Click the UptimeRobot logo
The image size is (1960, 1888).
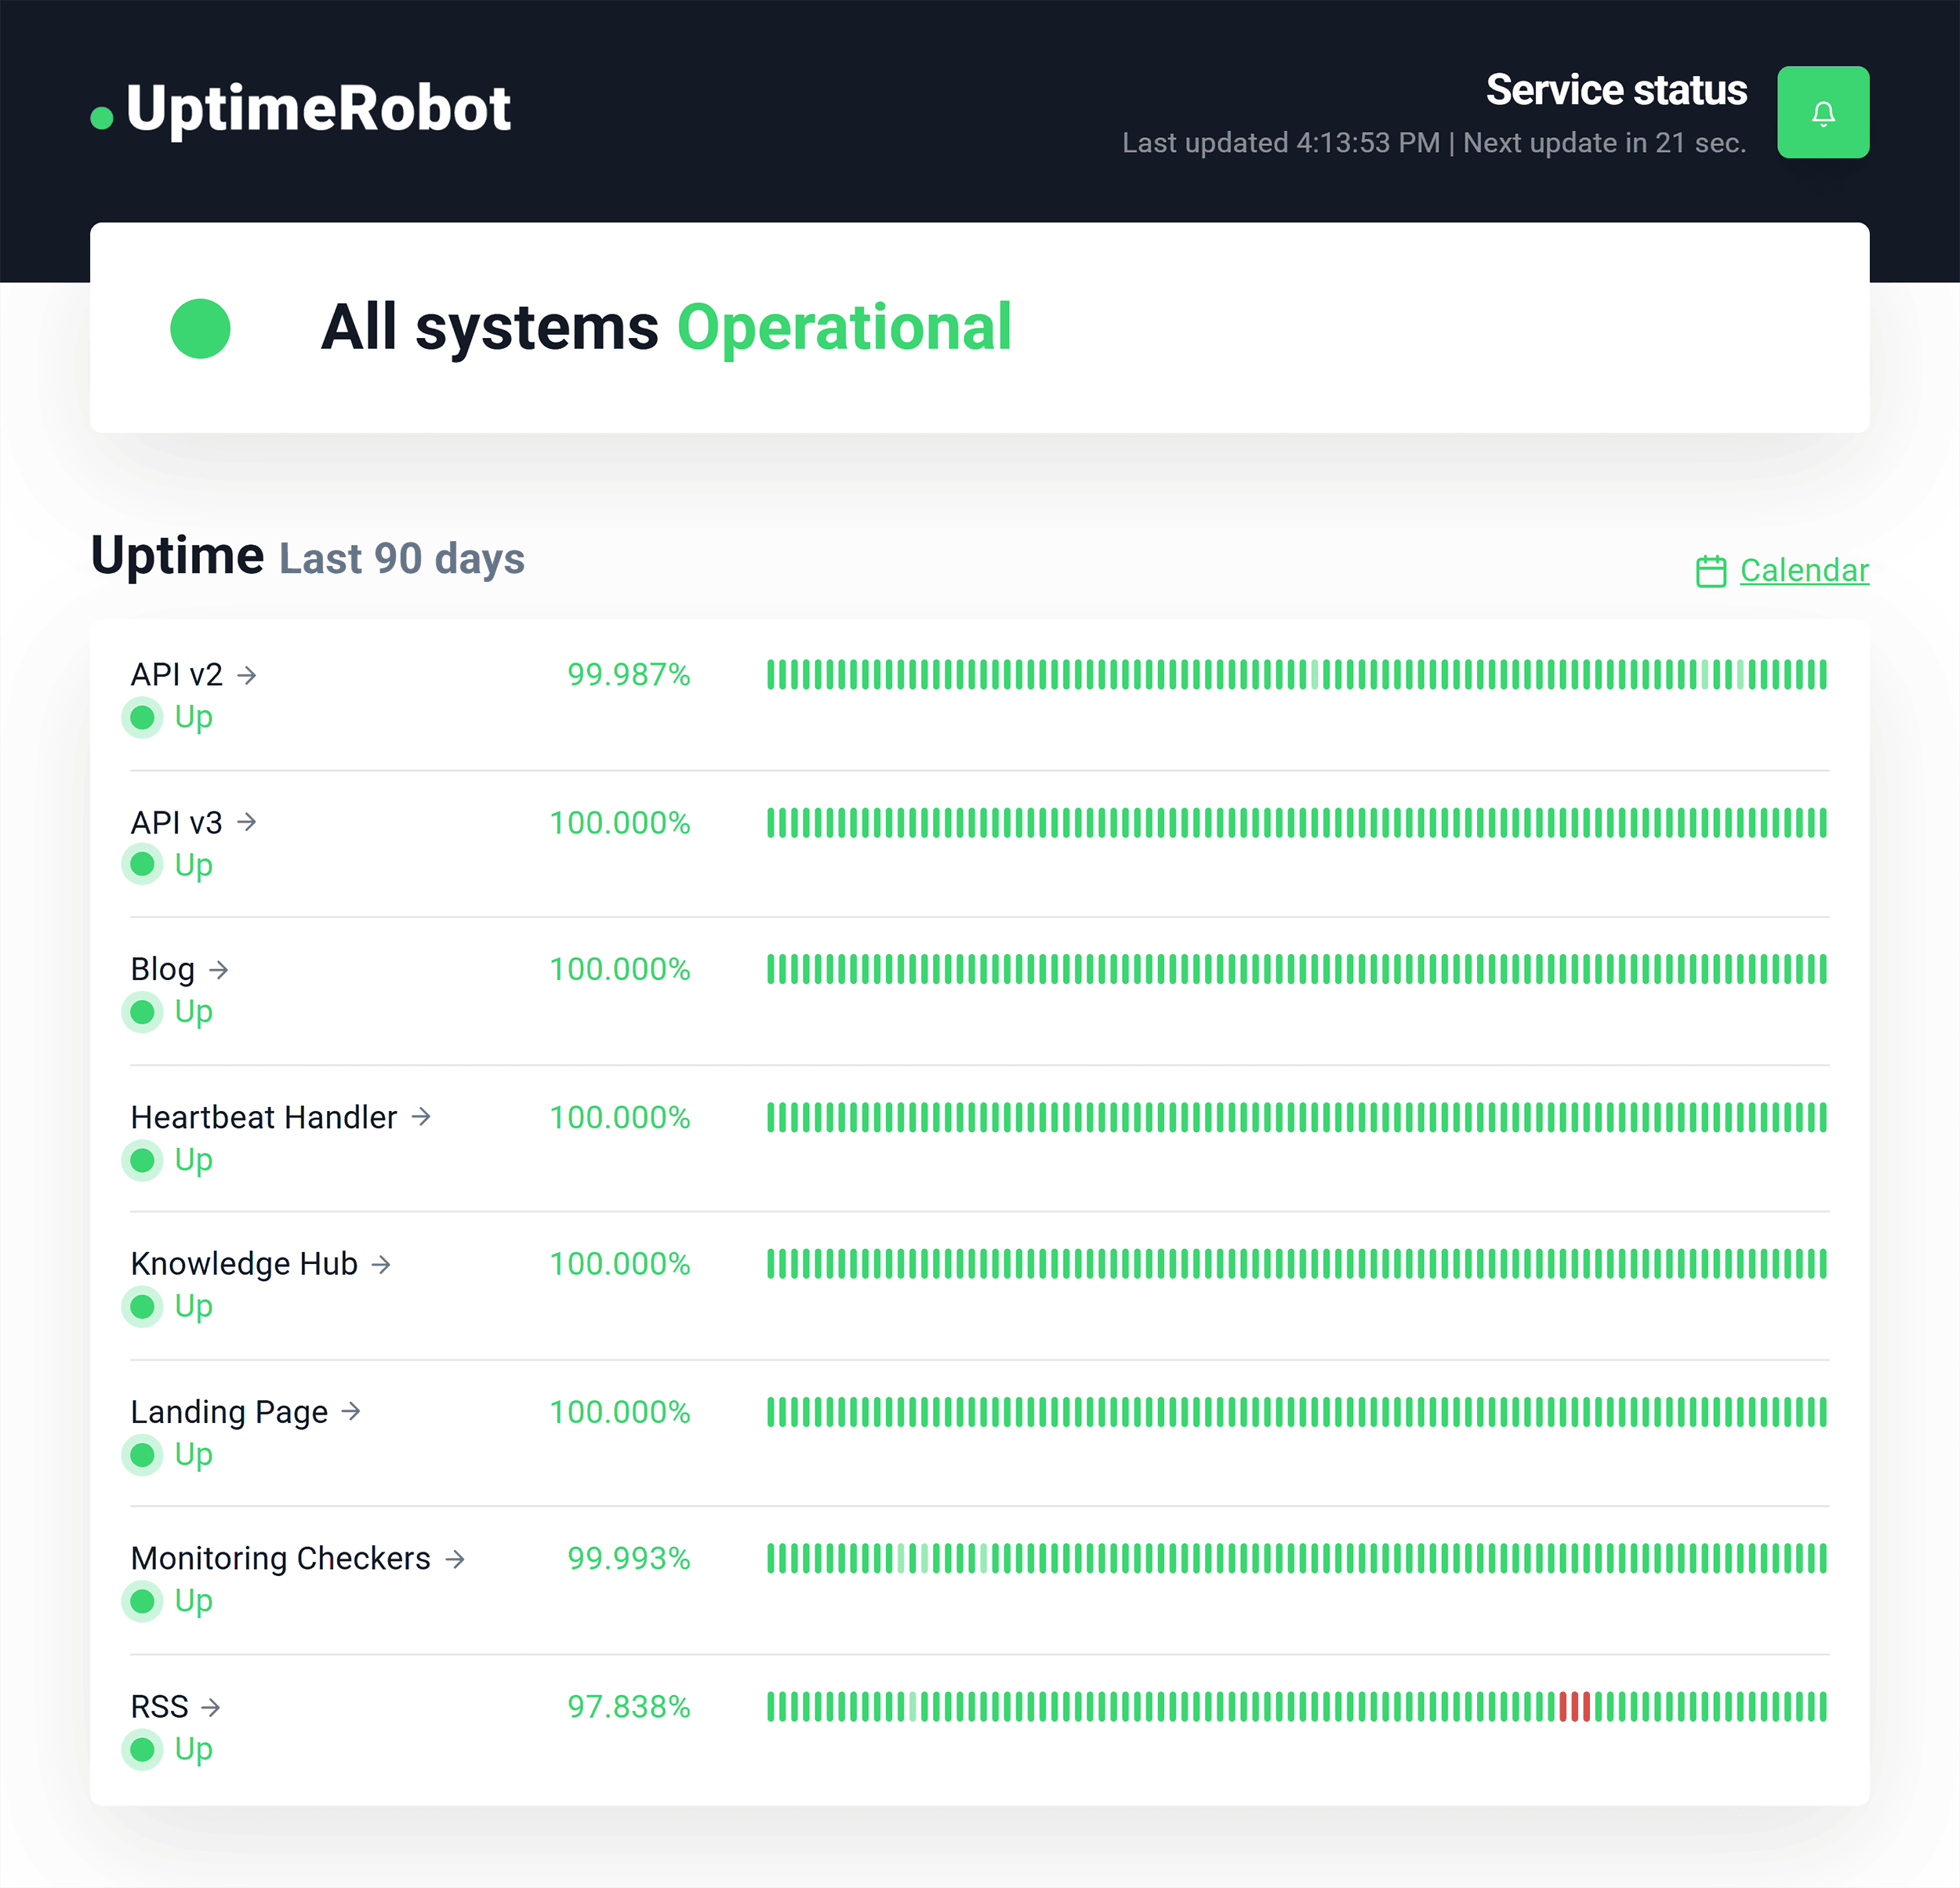(300, 108)
